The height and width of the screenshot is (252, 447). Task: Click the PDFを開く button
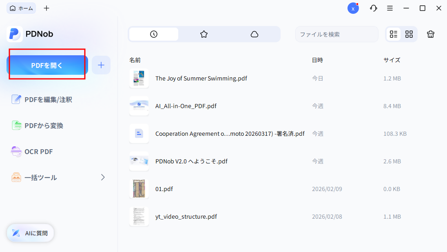point(46,65)
